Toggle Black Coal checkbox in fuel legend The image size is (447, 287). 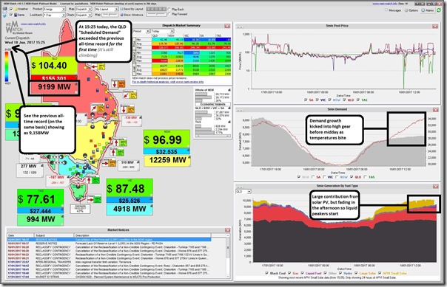pos(266,273)
